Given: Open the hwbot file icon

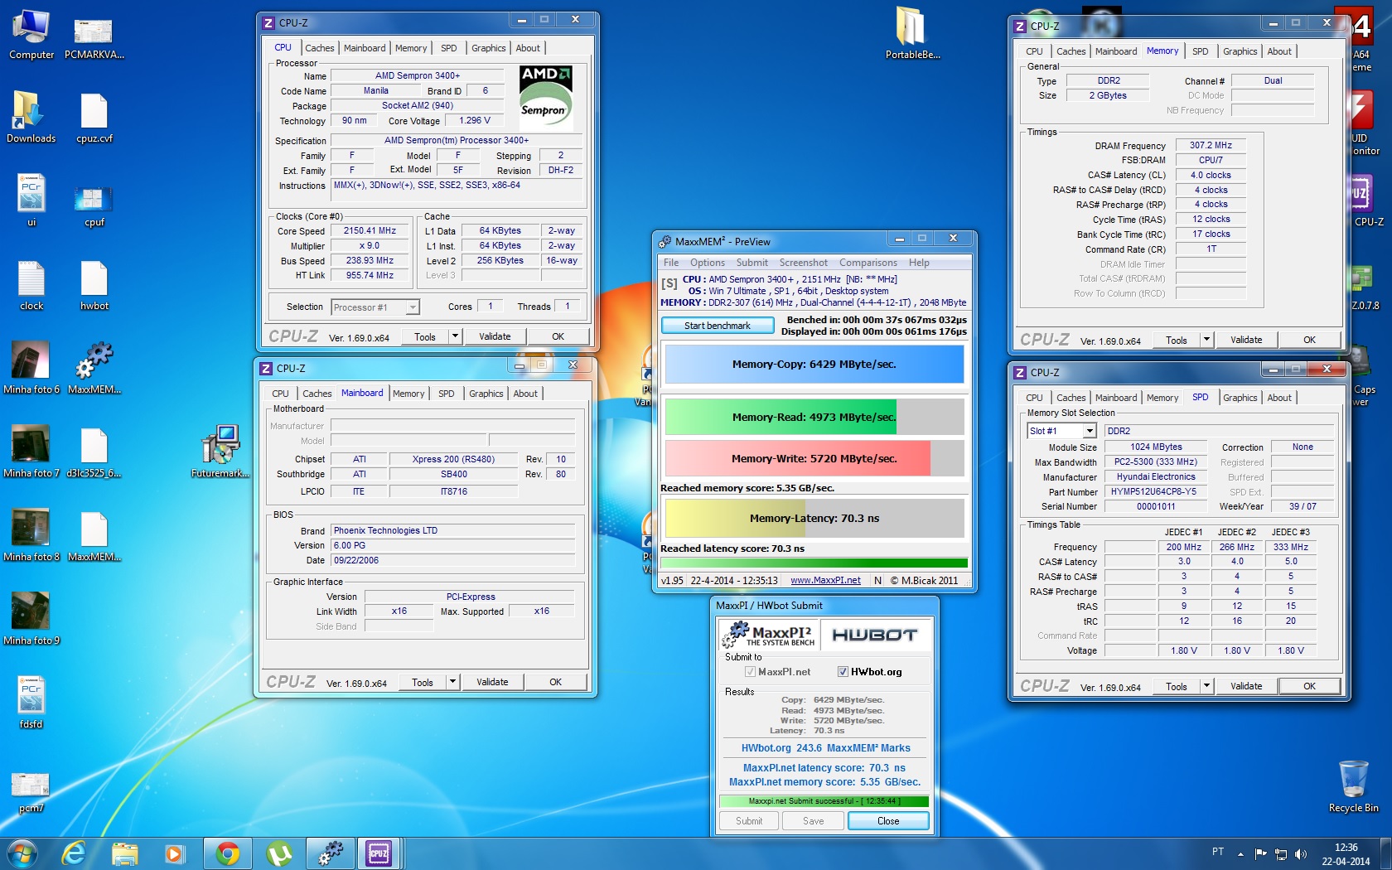Looking at the screenshot, I should click(x=94, y=285).
